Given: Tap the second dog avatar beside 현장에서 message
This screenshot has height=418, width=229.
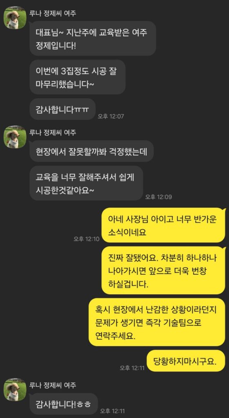Looking at the screenshot, I should pyautogui.click(x=15, y=137).
